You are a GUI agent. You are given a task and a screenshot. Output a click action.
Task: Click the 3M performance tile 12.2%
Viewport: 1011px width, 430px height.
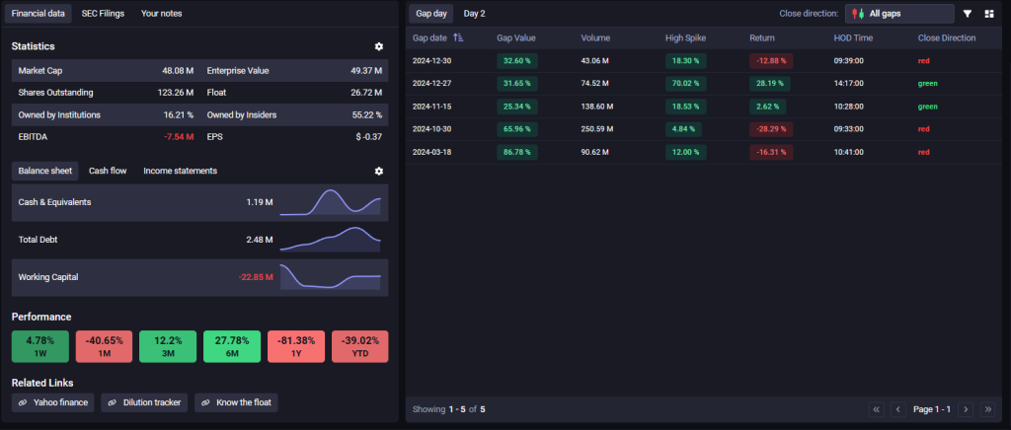coord(168,347)
